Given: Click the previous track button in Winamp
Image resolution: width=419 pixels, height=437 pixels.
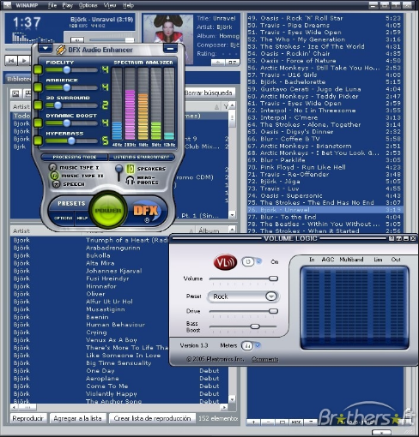Looking at the screenshot, I should 11,61.
